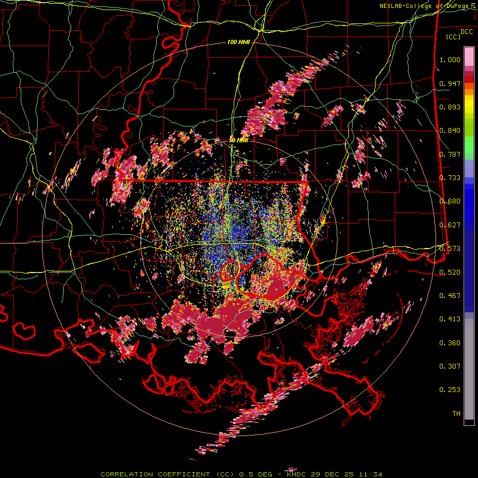Click the 0.627 legend value
The height and width of the screenshot is (478, 478).
pyautogui.click(x=450, y=225)
